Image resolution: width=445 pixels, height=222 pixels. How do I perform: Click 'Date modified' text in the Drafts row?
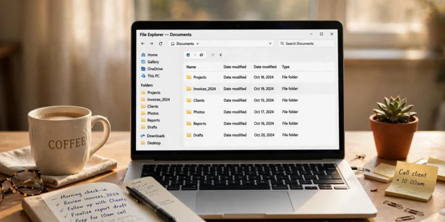point(235,135)
